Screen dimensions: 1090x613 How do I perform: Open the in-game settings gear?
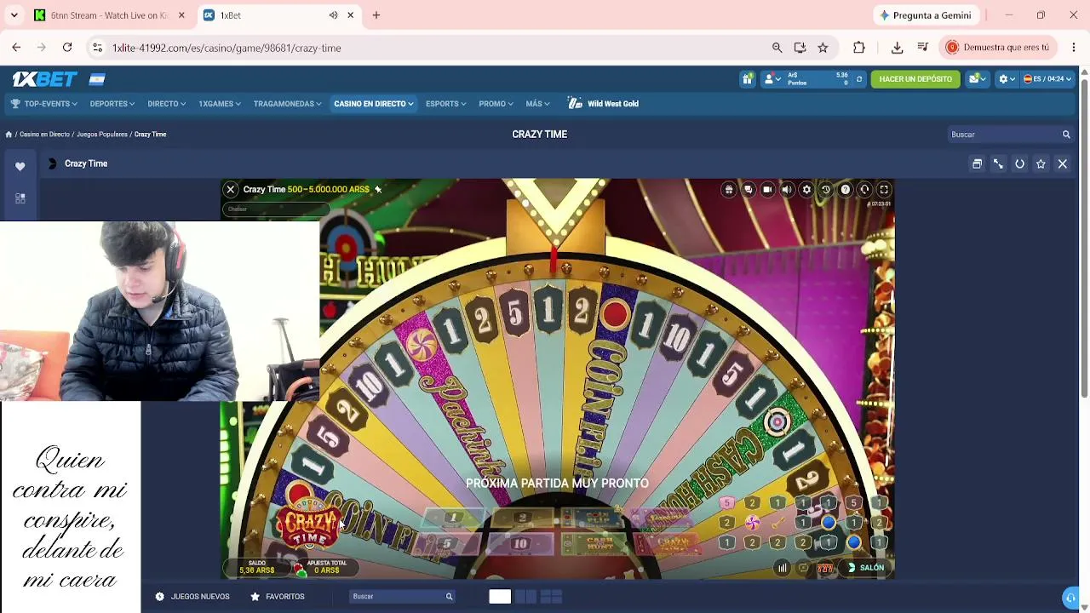(806, 190)
